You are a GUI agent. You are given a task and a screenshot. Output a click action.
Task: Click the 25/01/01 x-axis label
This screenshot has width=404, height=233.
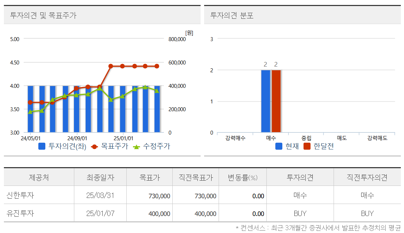(x=123, y=138)
